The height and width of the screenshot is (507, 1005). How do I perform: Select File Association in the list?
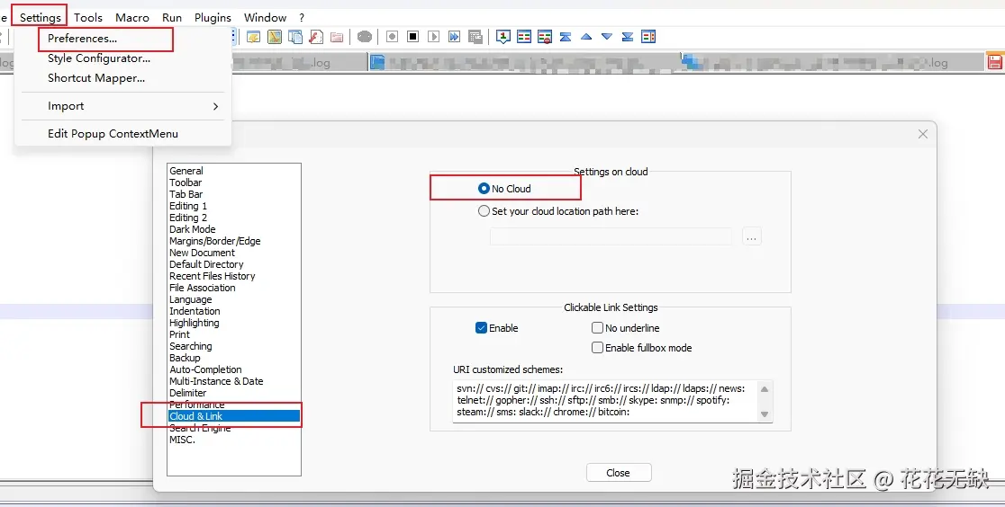202,288
